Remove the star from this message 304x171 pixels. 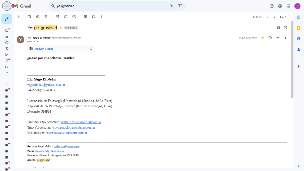coord(262,38)
